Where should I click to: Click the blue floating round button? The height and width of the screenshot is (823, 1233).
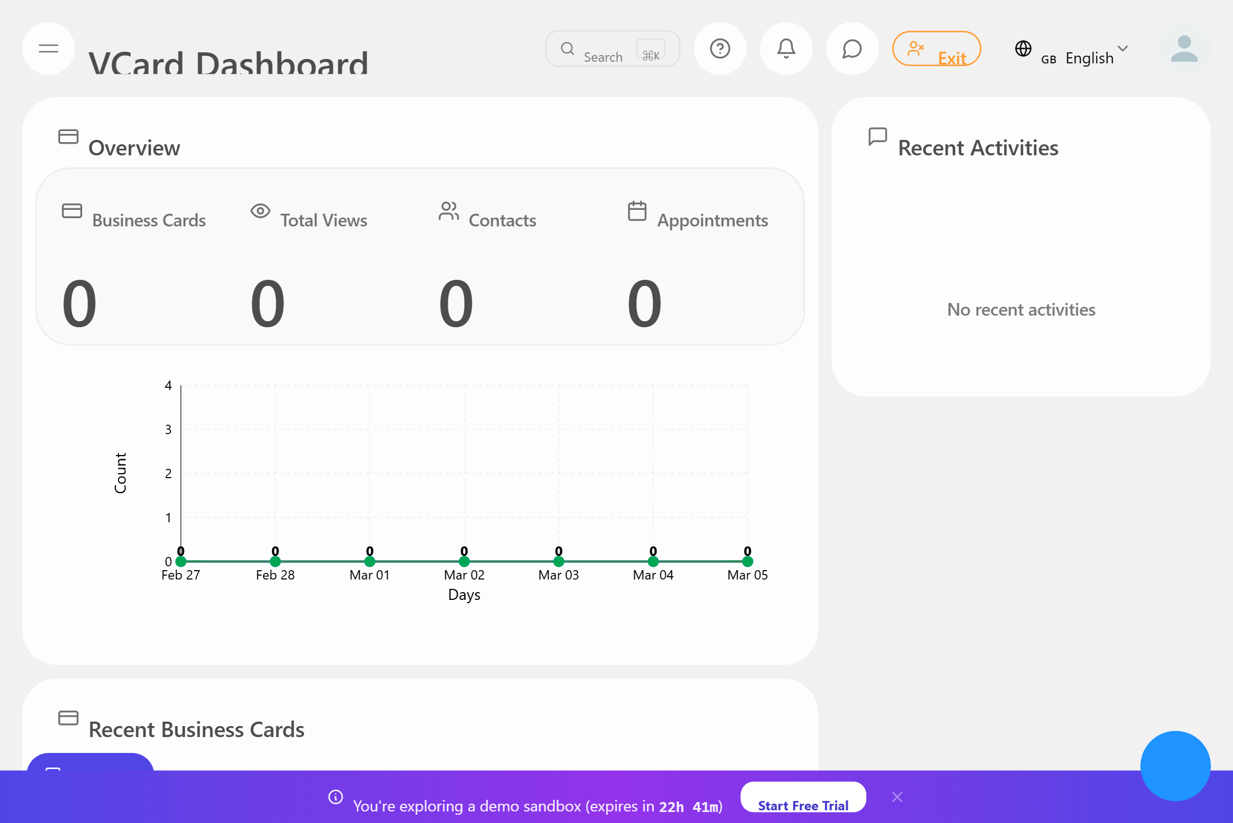tap(1175, 766)
